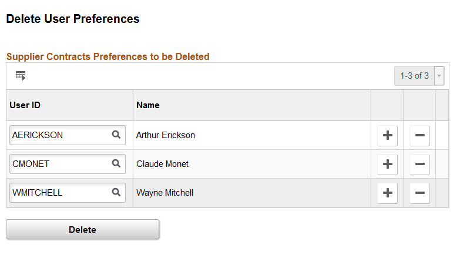The height and width of the screenshot is (258, 460).
Task: Open lookup for AERICKSON User ID
Action: tap(116, 135)
